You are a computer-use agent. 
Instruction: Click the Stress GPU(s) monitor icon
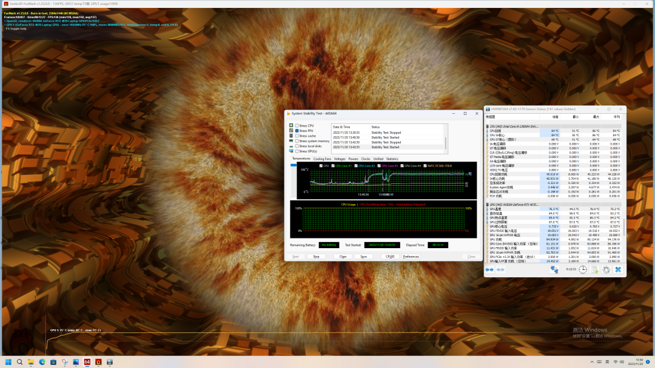coord(291,151)
